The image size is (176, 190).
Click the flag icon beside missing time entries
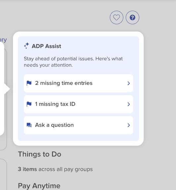(29, 83)
